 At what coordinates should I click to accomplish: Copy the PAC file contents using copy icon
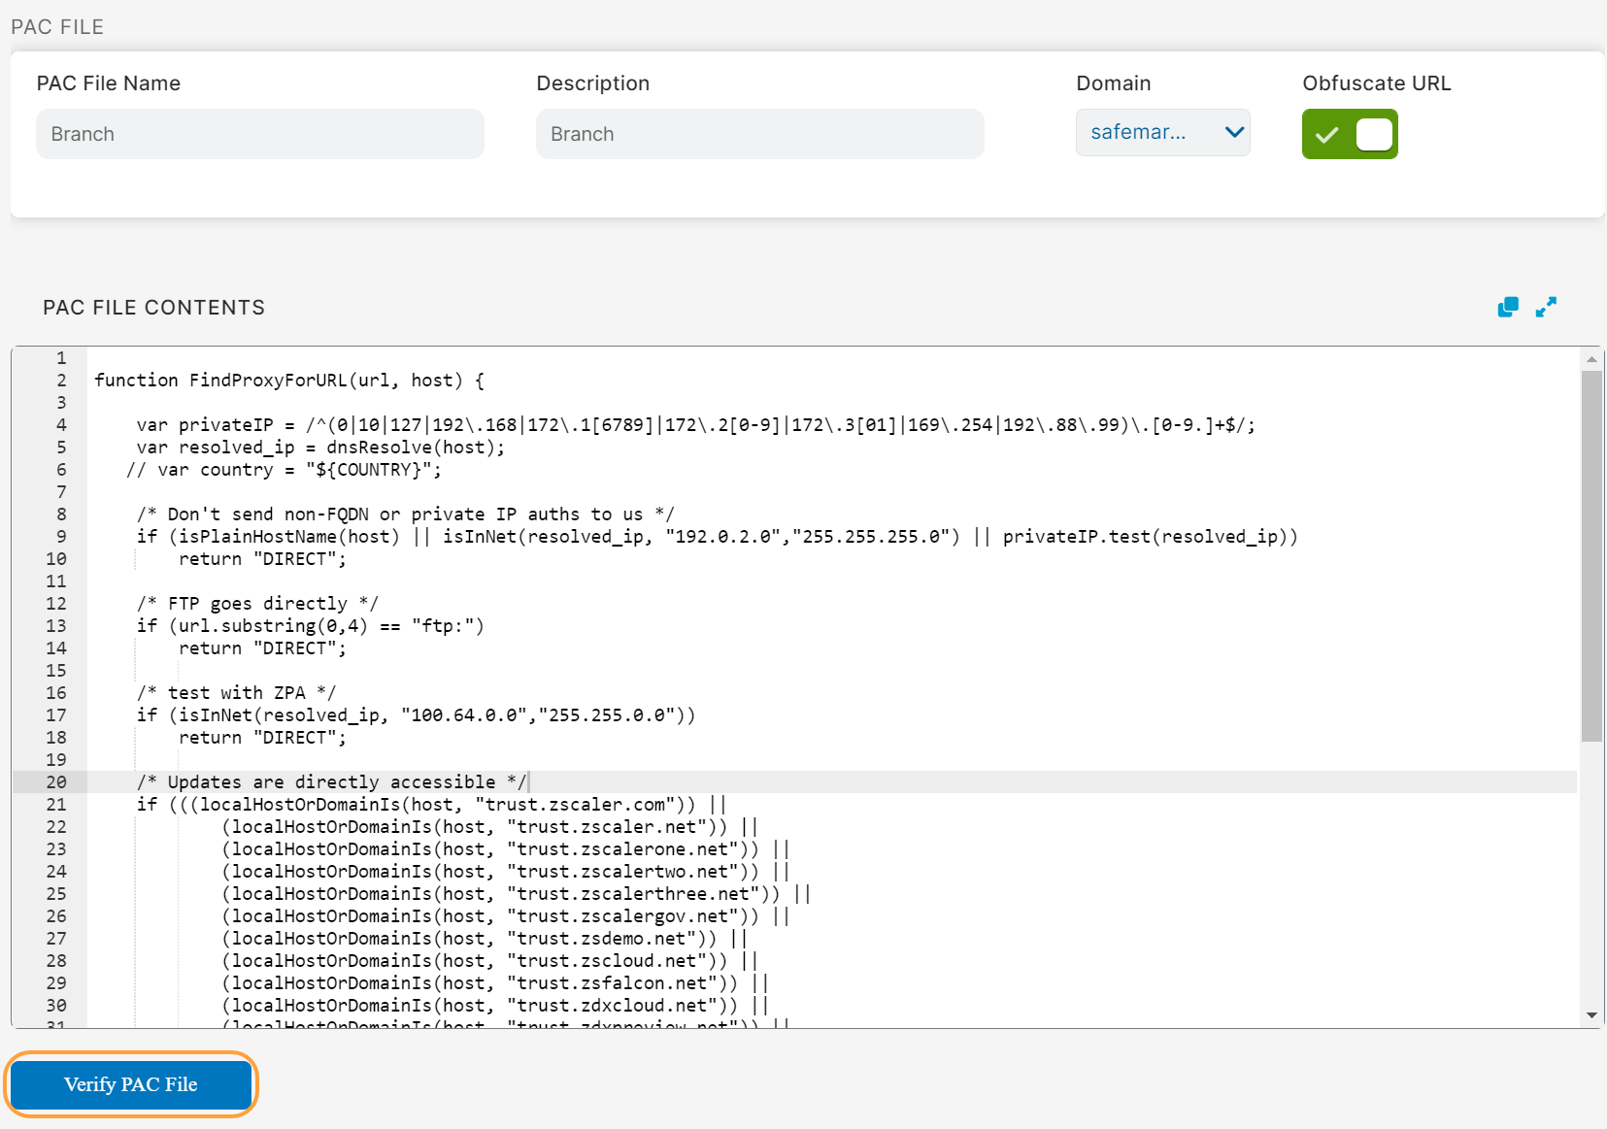[x=1507, y=307]
